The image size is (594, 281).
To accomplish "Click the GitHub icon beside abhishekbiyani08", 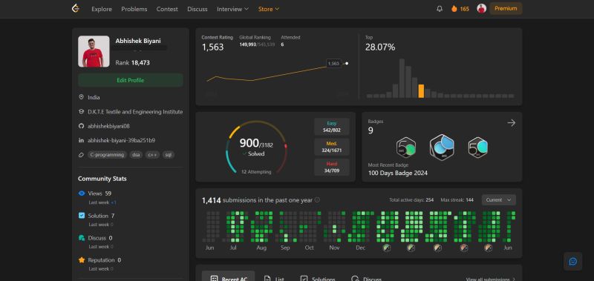I will [81, 126].
